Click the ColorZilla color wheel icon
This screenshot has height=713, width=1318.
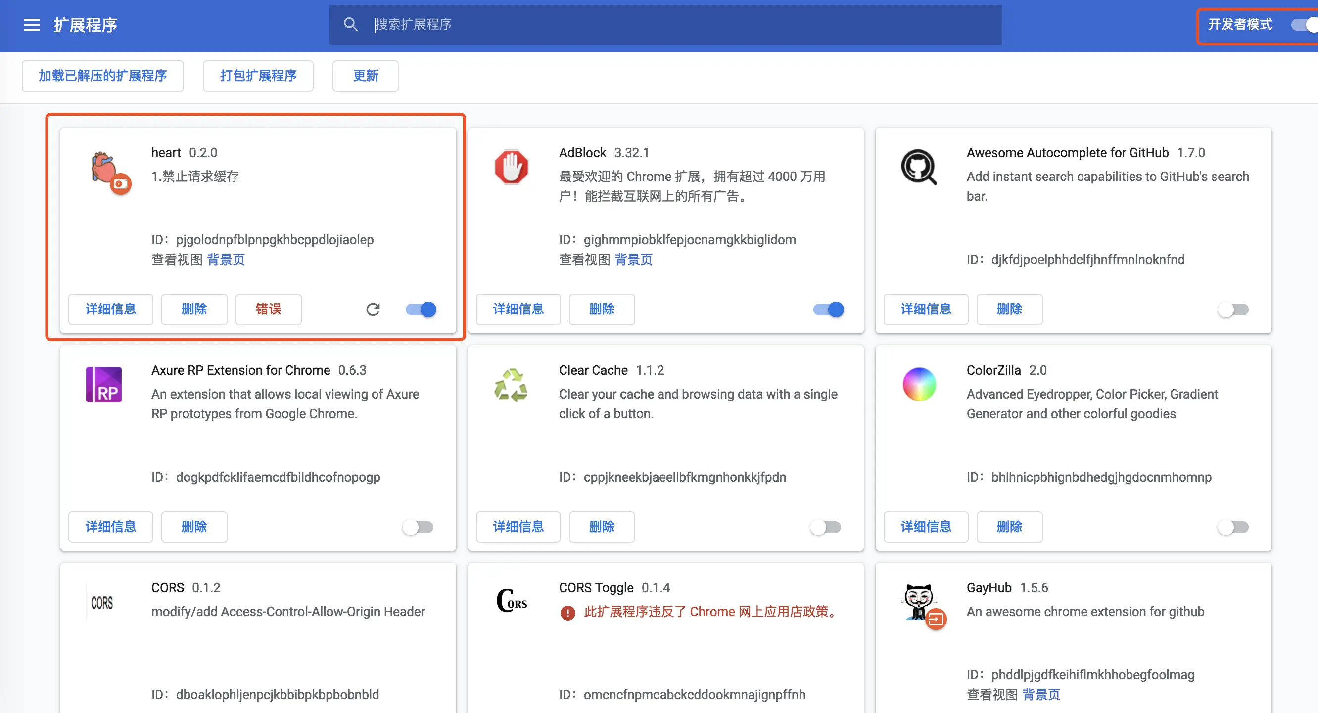[x=919, y=385]
